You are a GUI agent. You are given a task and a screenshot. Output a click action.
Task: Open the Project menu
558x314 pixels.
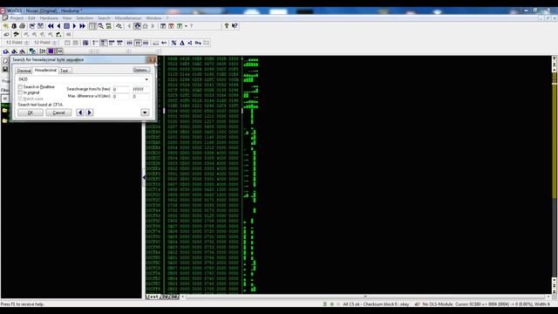[17, 17]
